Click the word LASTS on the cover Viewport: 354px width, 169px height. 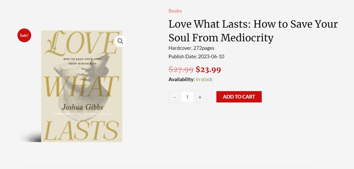pyautogui.click(x=82, y=130)
